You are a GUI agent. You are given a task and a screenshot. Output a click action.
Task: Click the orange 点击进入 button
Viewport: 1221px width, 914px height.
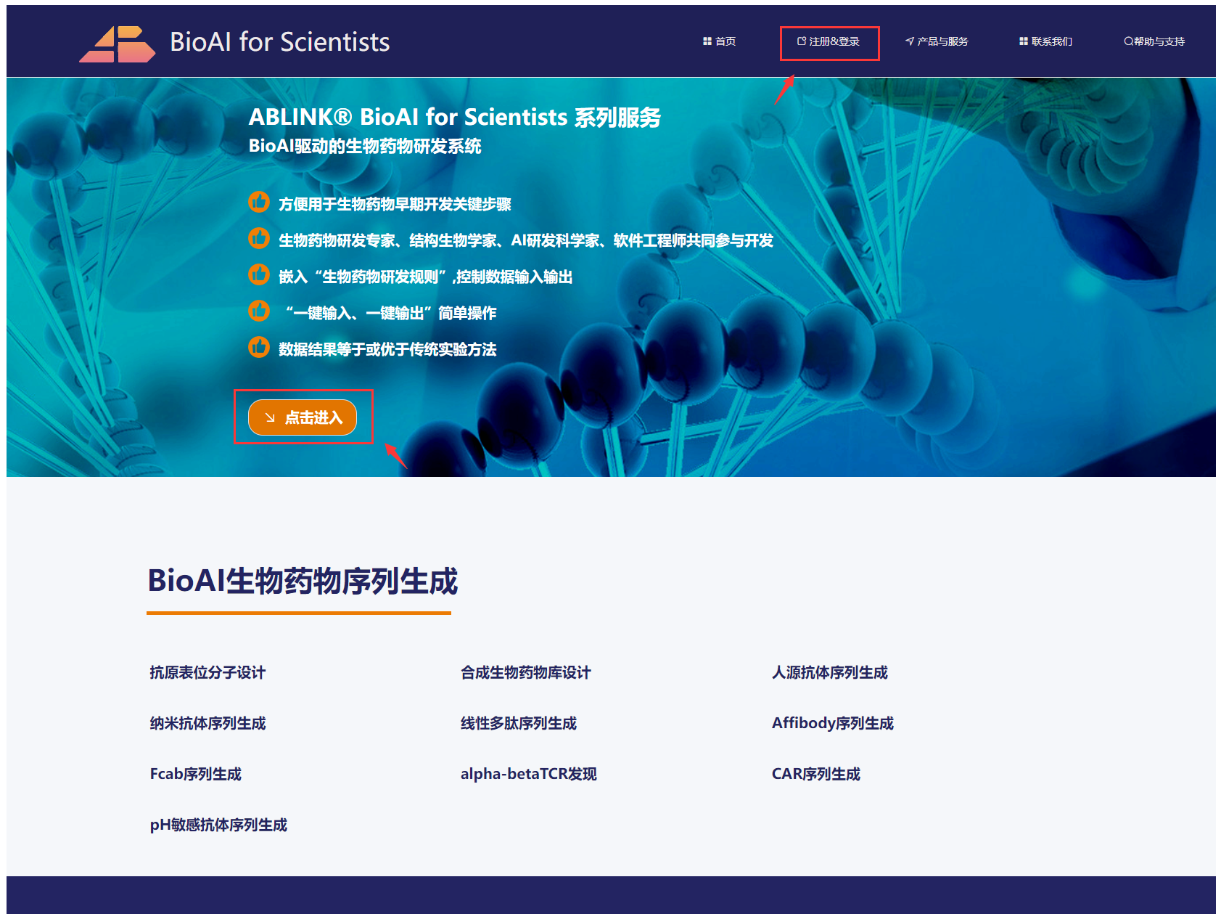[x=303, y=417]
